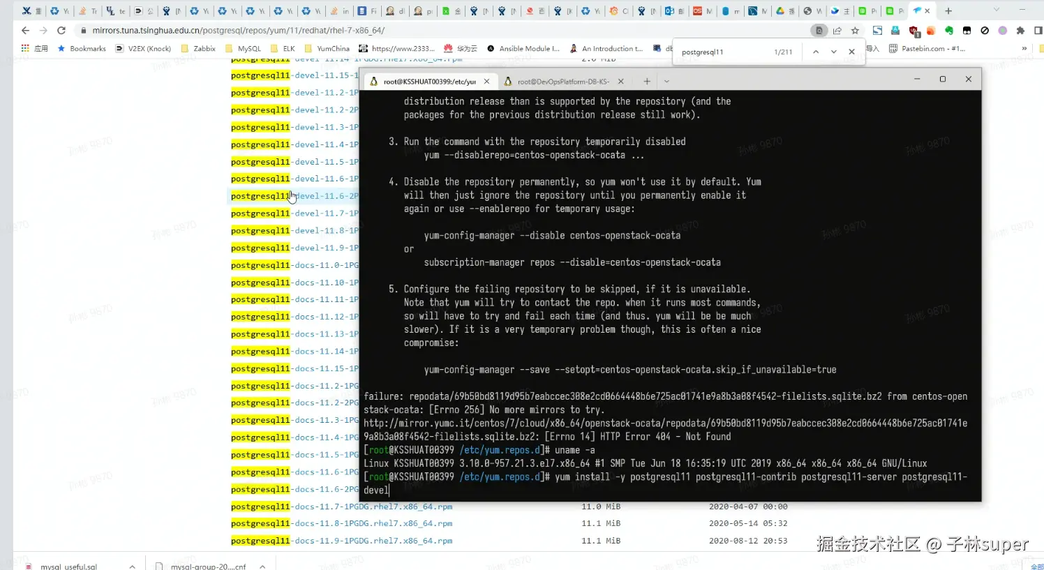Open the uBlock red shield extension
The image size is (1044, 570).
pyautogui.click(x=913, y=31)
